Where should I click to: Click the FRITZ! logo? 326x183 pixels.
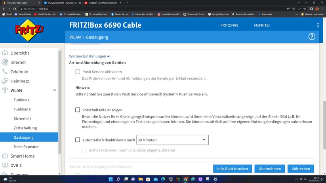click(29, 30)
